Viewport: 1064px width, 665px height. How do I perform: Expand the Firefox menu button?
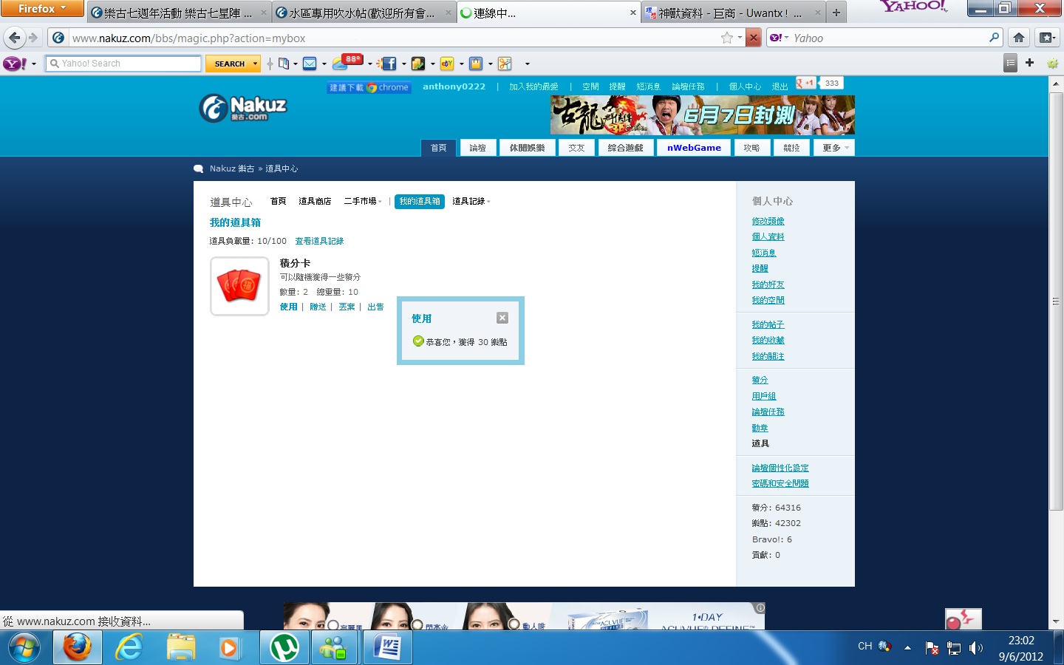click(42, 8)
